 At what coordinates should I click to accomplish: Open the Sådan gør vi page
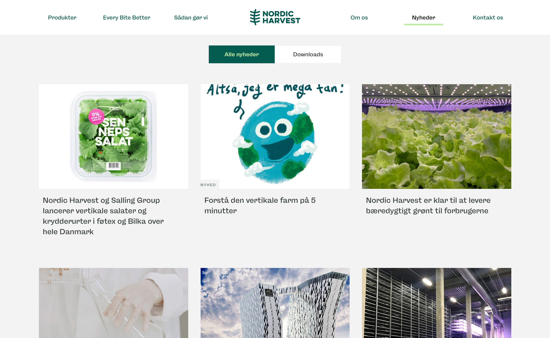point(191,17)
